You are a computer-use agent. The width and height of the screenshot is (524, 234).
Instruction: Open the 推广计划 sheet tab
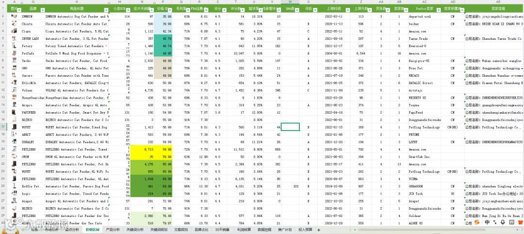point(285,230)
